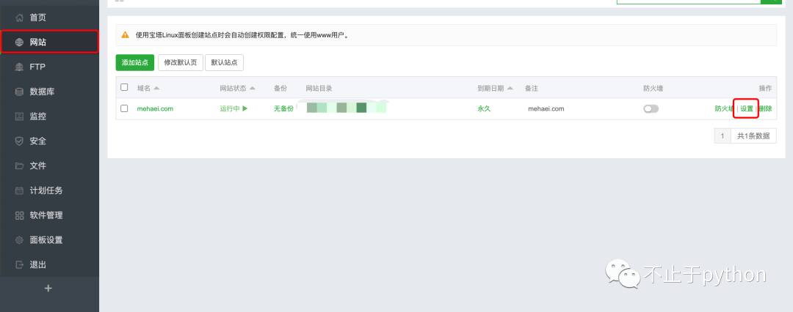Check the box for the mehaei.com row
This screenshot has height=312, width=793.
tap(124, 108)
